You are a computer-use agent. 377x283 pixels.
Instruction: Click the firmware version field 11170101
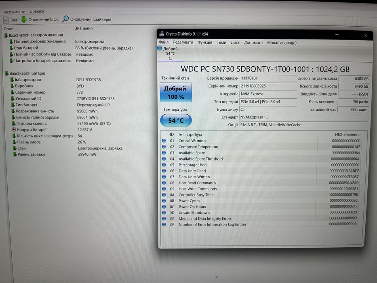[x=268, y=78]
